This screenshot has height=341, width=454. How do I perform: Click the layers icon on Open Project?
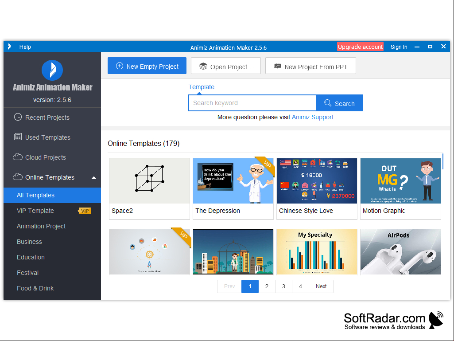203,67
